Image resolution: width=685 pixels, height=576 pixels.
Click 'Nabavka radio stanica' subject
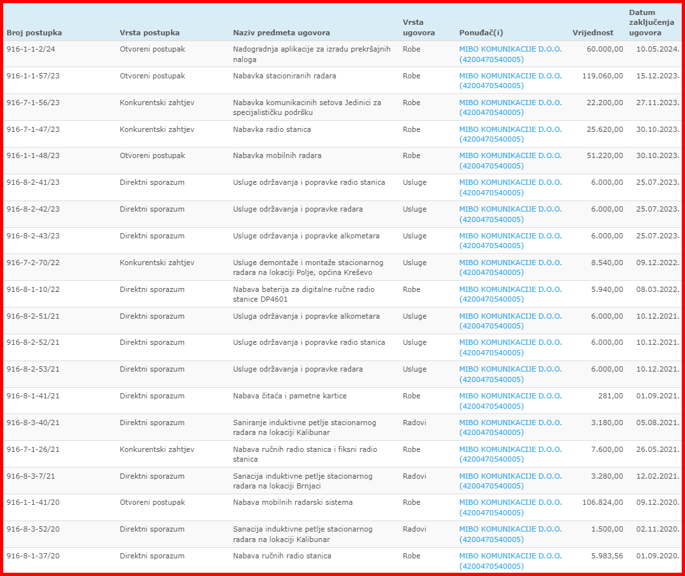click(272, 129)
